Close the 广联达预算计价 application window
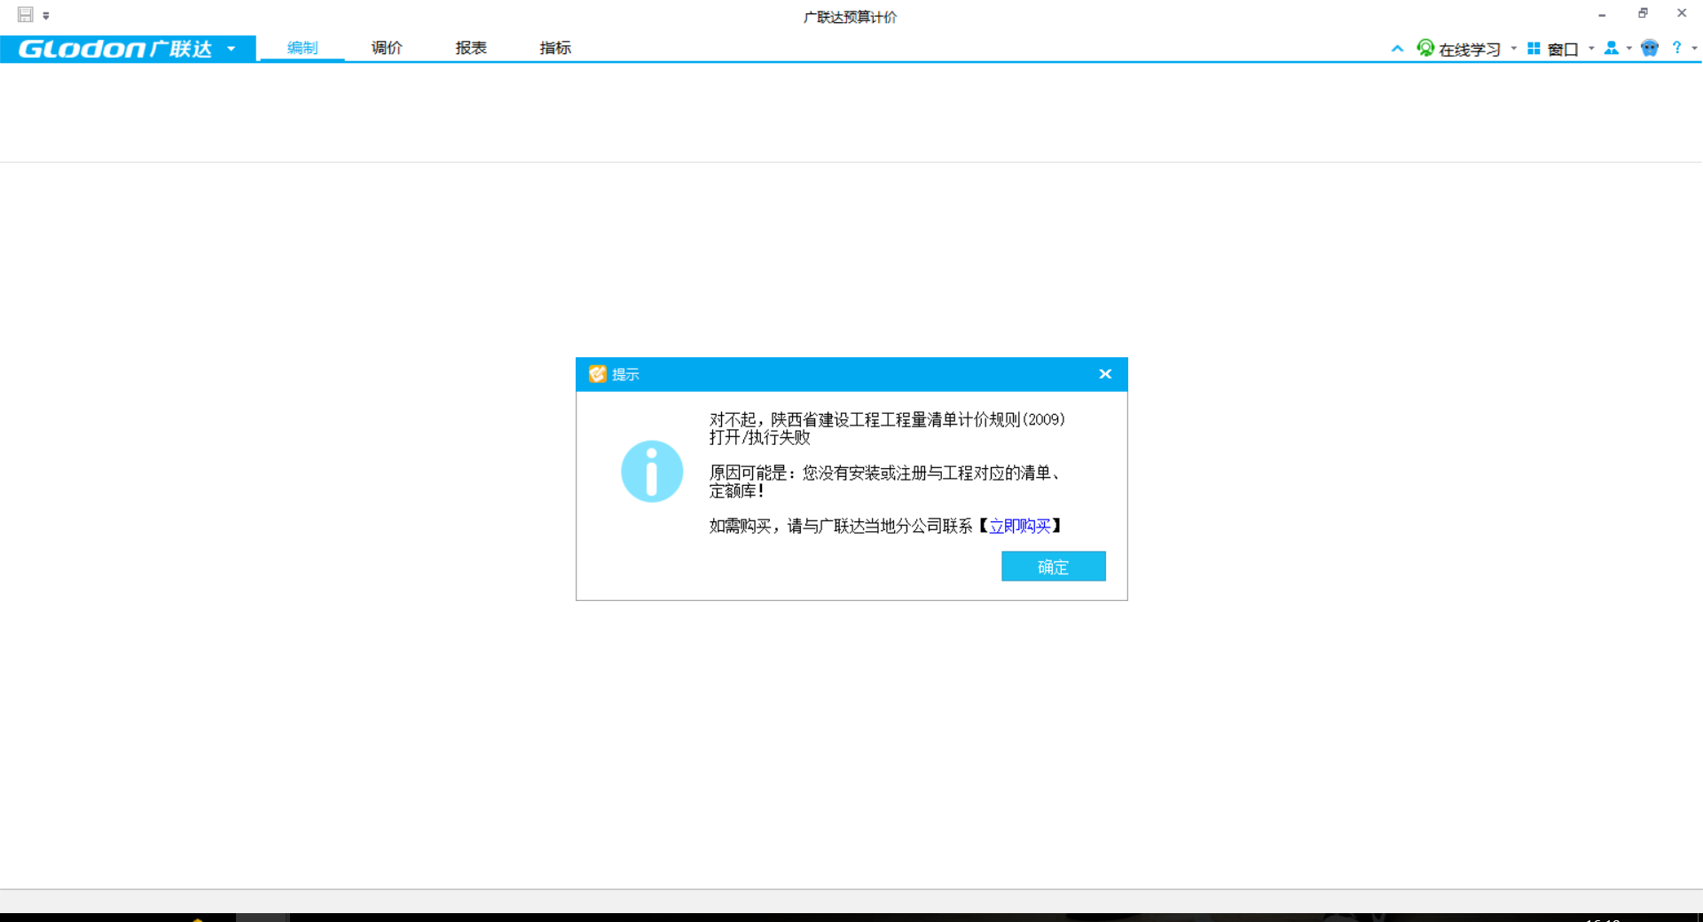The image size is (1703, 922). [x=1682, y=13]
